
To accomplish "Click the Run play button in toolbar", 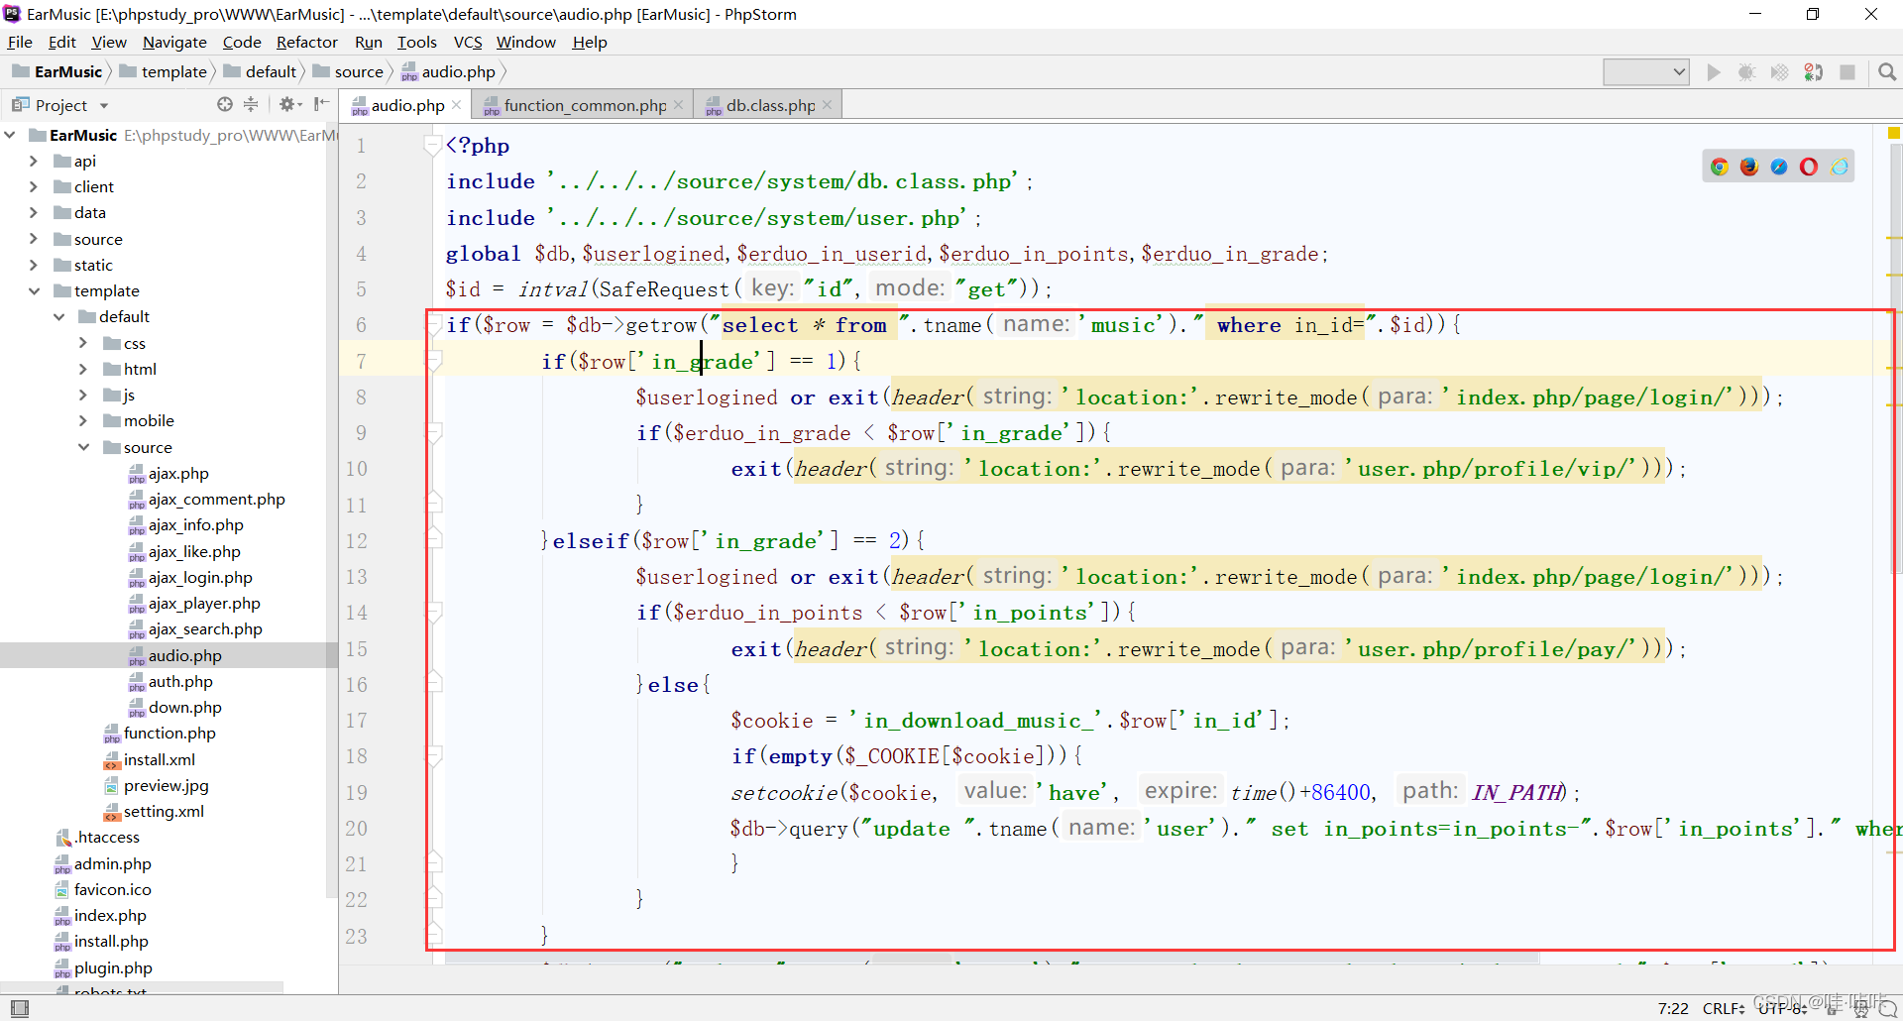I will 1714,72.
